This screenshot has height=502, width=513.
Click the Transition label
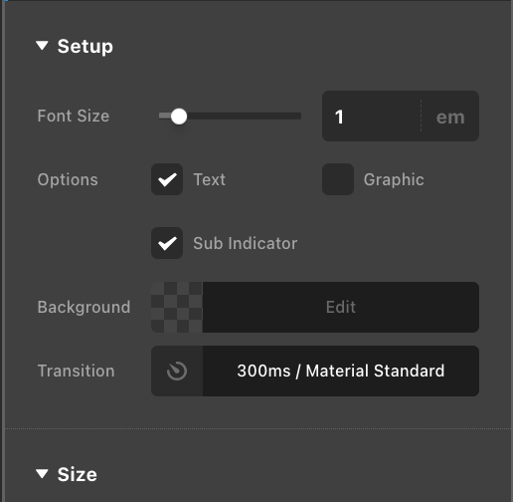[76, 371]
